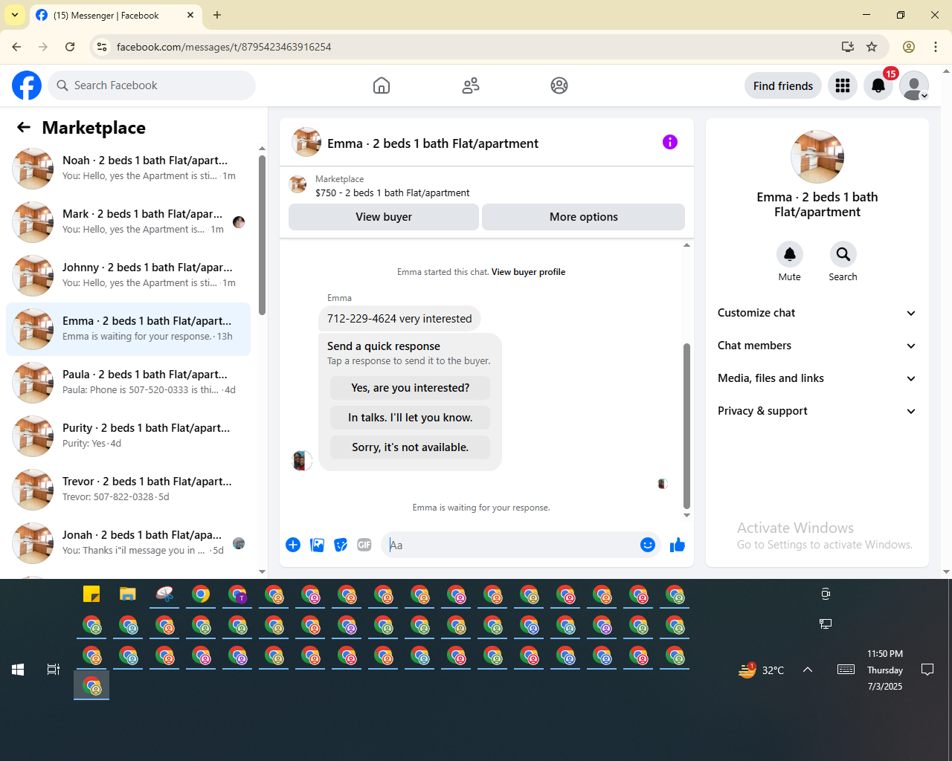This screenshot has height=761, width=952.
Task: Bookmark this page with the star icon
Action: click(x=872, y=47)
